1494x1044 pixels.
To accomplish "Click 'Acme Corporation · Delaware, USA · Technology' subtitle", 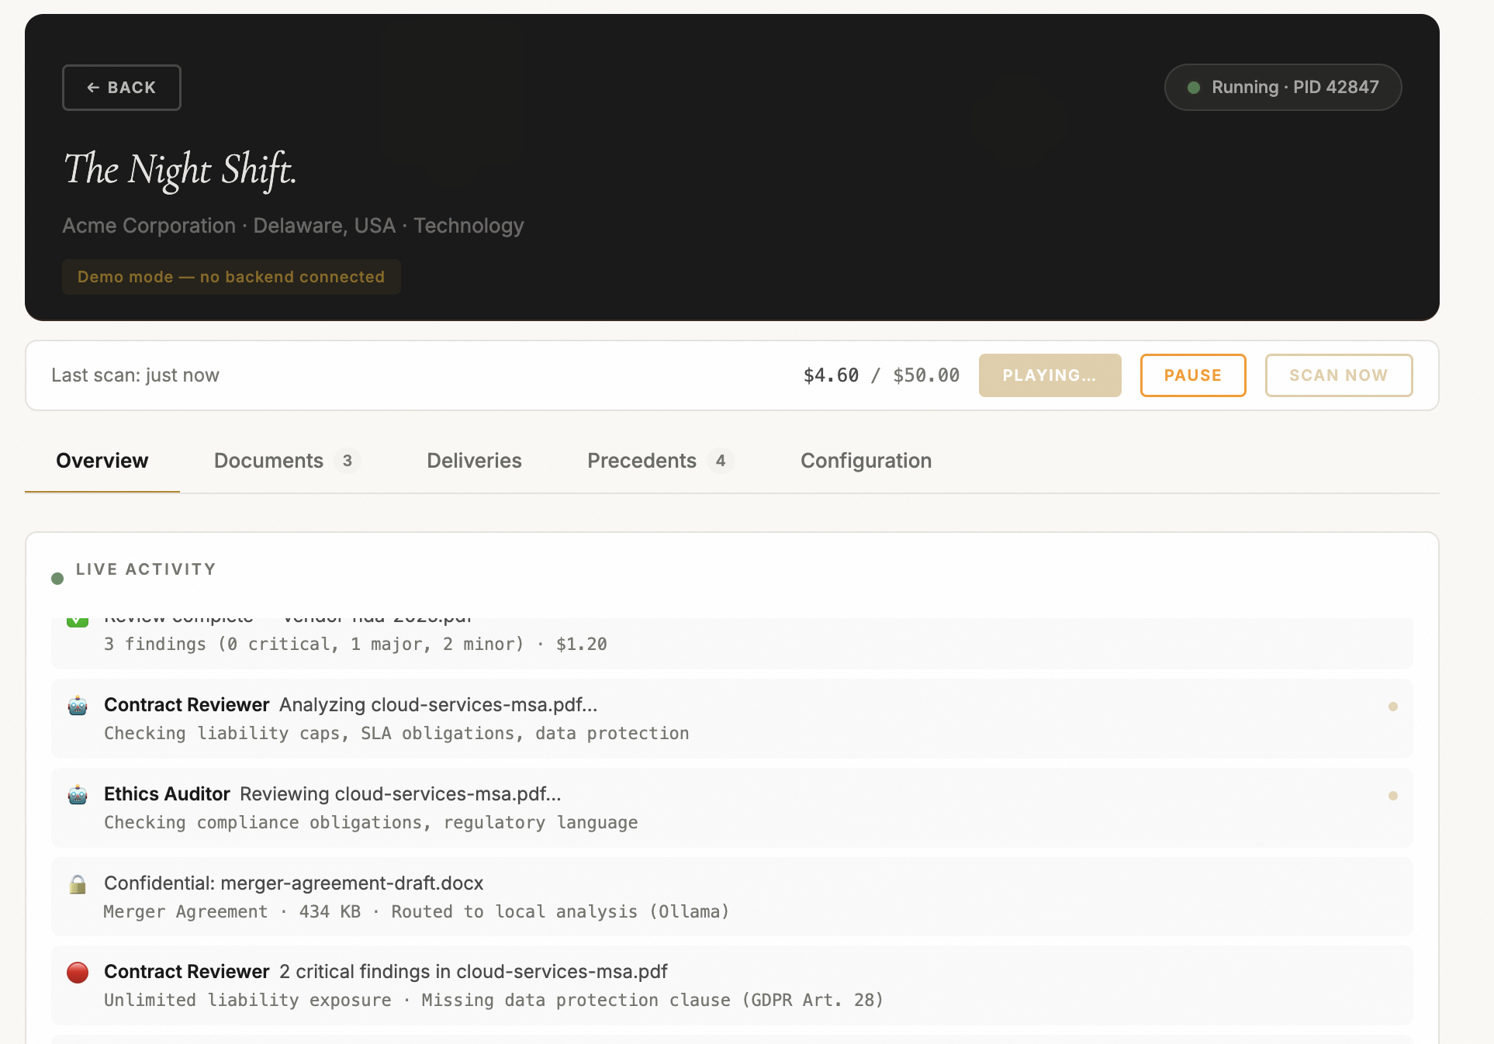I will coord(293,226).
